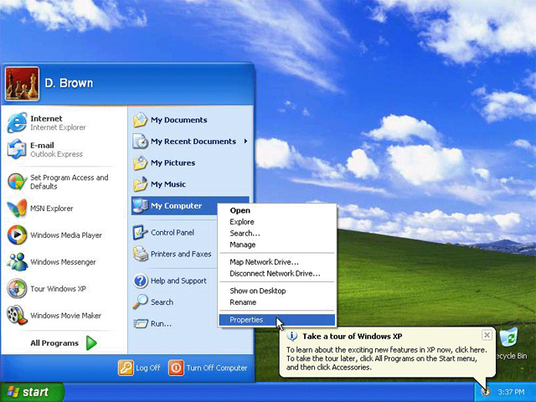The width and height of the screenshot is (536, 402).
Task: Click the My Computer icon
Action: tap(140, 206)
